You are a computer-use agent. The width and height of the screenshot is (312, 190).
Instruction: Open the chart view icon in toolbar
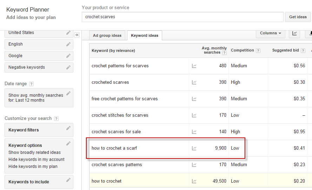tap(294, 33)
